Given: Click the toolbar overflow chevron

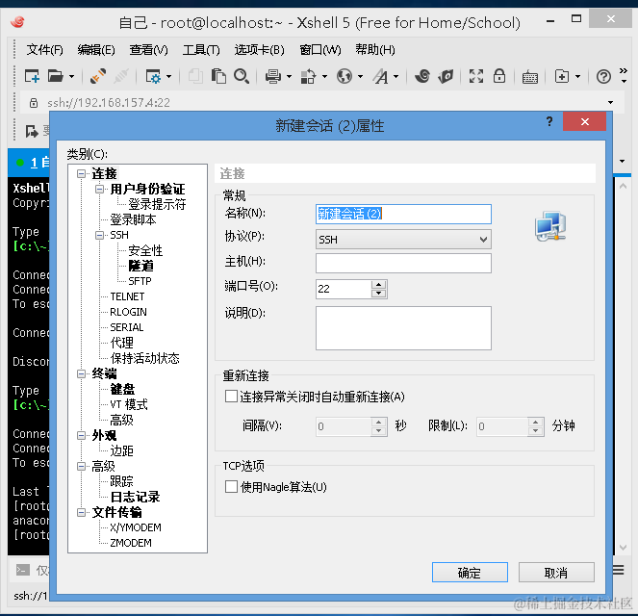Looking at the screenshot, I should point(624,71).
